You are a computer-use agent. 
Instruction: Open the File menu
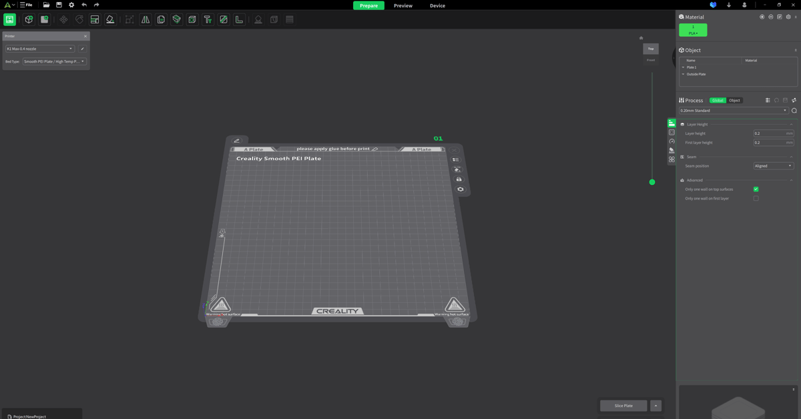pyautogui.click(x=26, y=5)
